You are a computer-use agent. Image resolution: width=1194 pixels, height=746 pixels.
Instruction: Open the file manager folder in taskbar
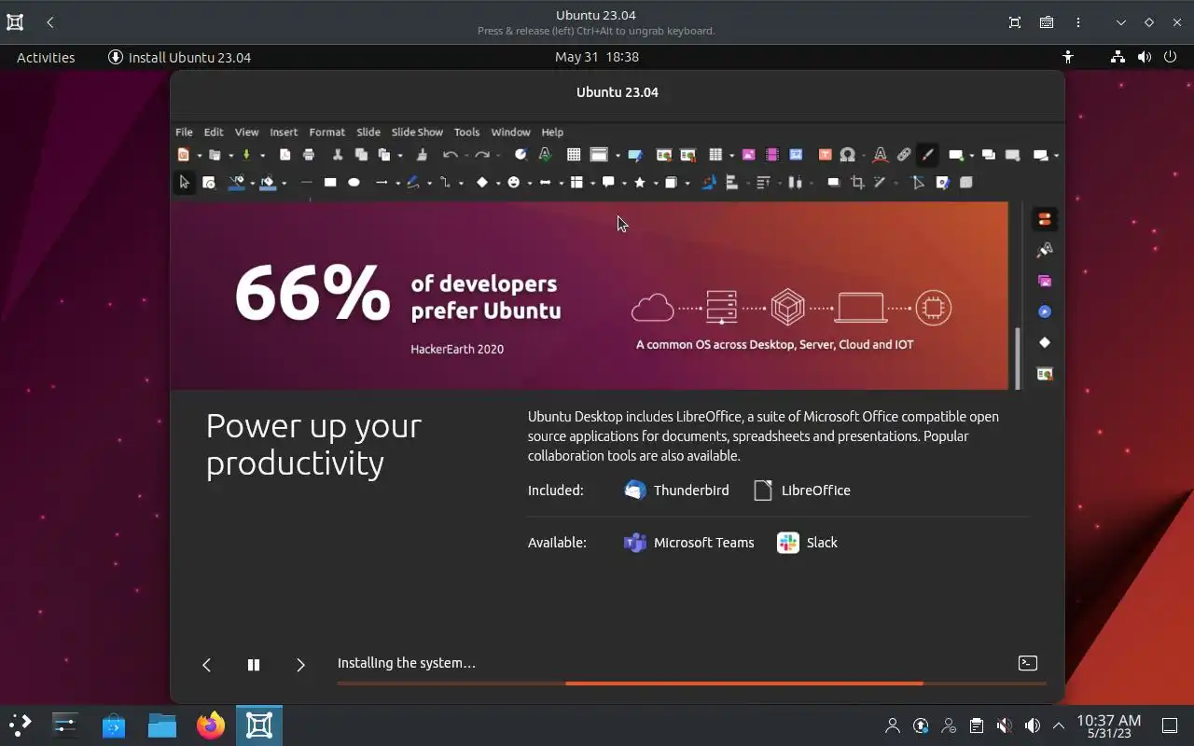point(162,725)
